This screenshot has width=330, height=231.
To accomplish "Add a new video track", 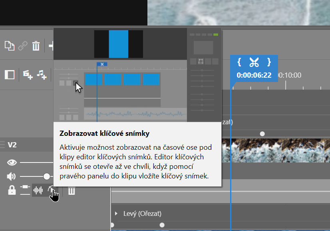I will tap(28, 74).
